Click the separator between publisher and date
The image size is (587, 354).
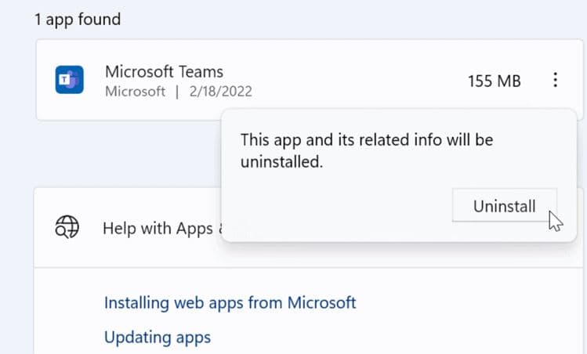click(177, 92)
